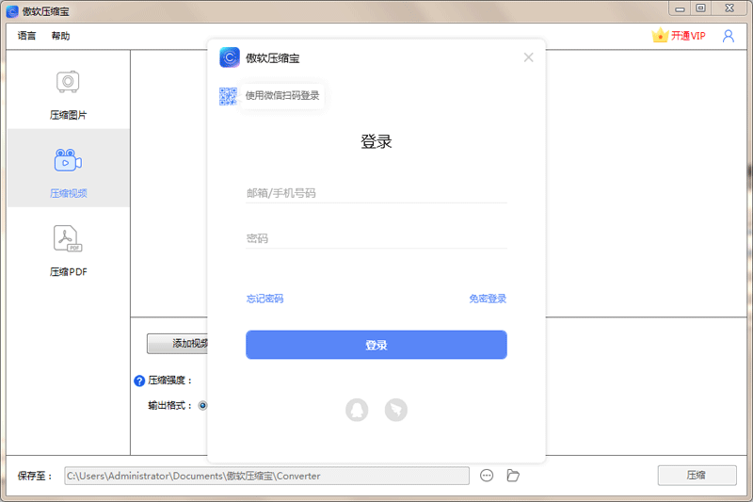The height and width of the screenshot is (502, 753).
Task: Click the blue 登录 button
Action: (x=376, y=345)
